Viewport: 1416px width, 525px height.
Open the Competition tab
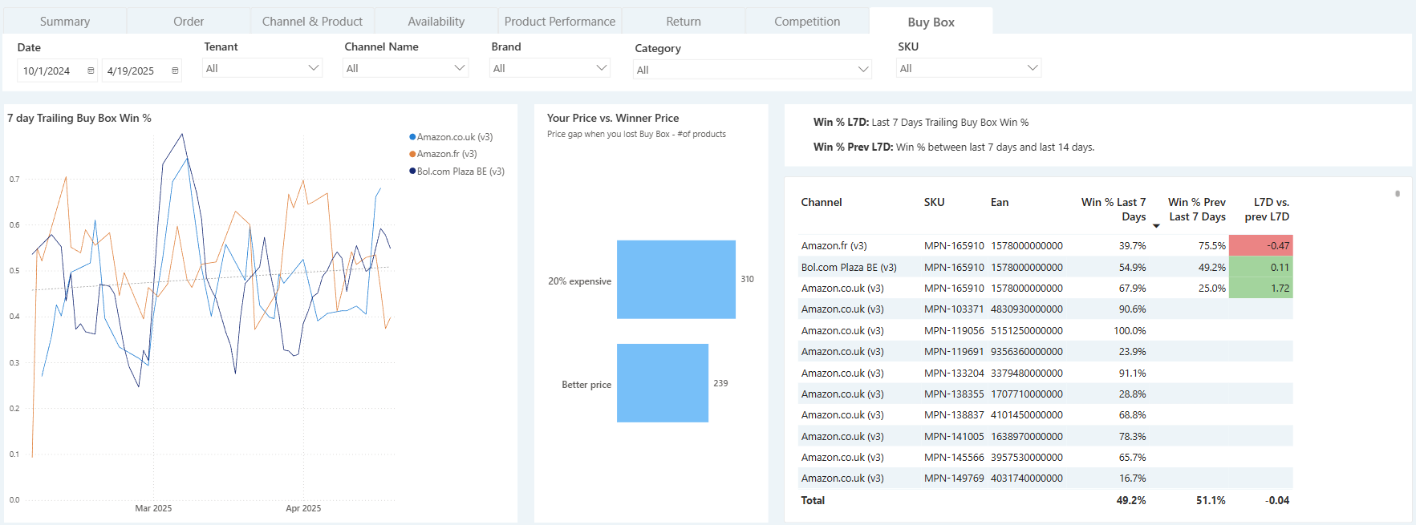tap(807, 22)
